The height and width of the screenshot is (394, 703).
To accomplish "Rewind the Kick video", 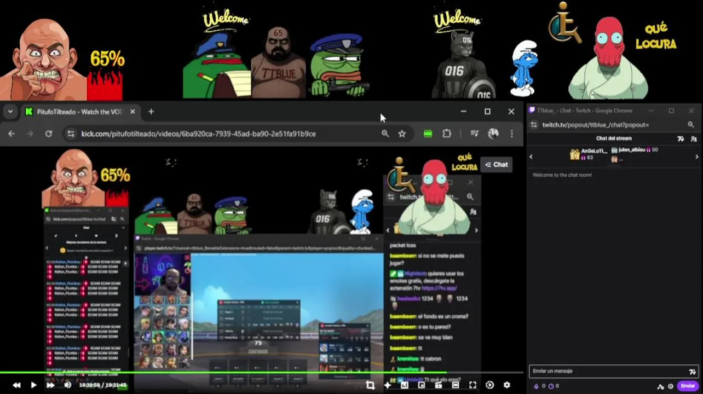I will [16, 385].
